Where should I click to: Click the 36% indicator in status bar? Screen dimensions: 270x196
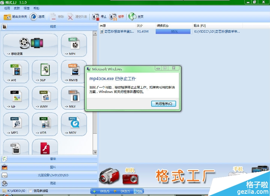(139, 191)
